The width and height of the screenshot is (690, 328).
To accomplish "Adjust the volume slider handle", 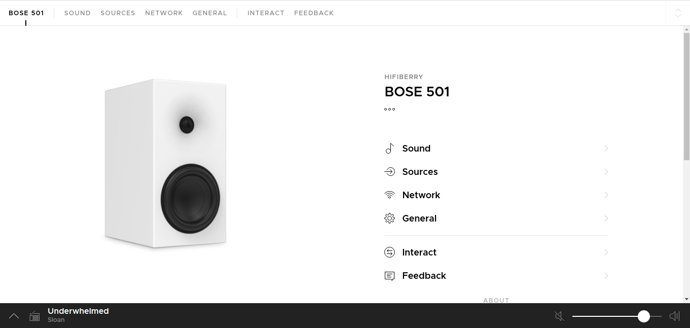I will click(643, 316).
